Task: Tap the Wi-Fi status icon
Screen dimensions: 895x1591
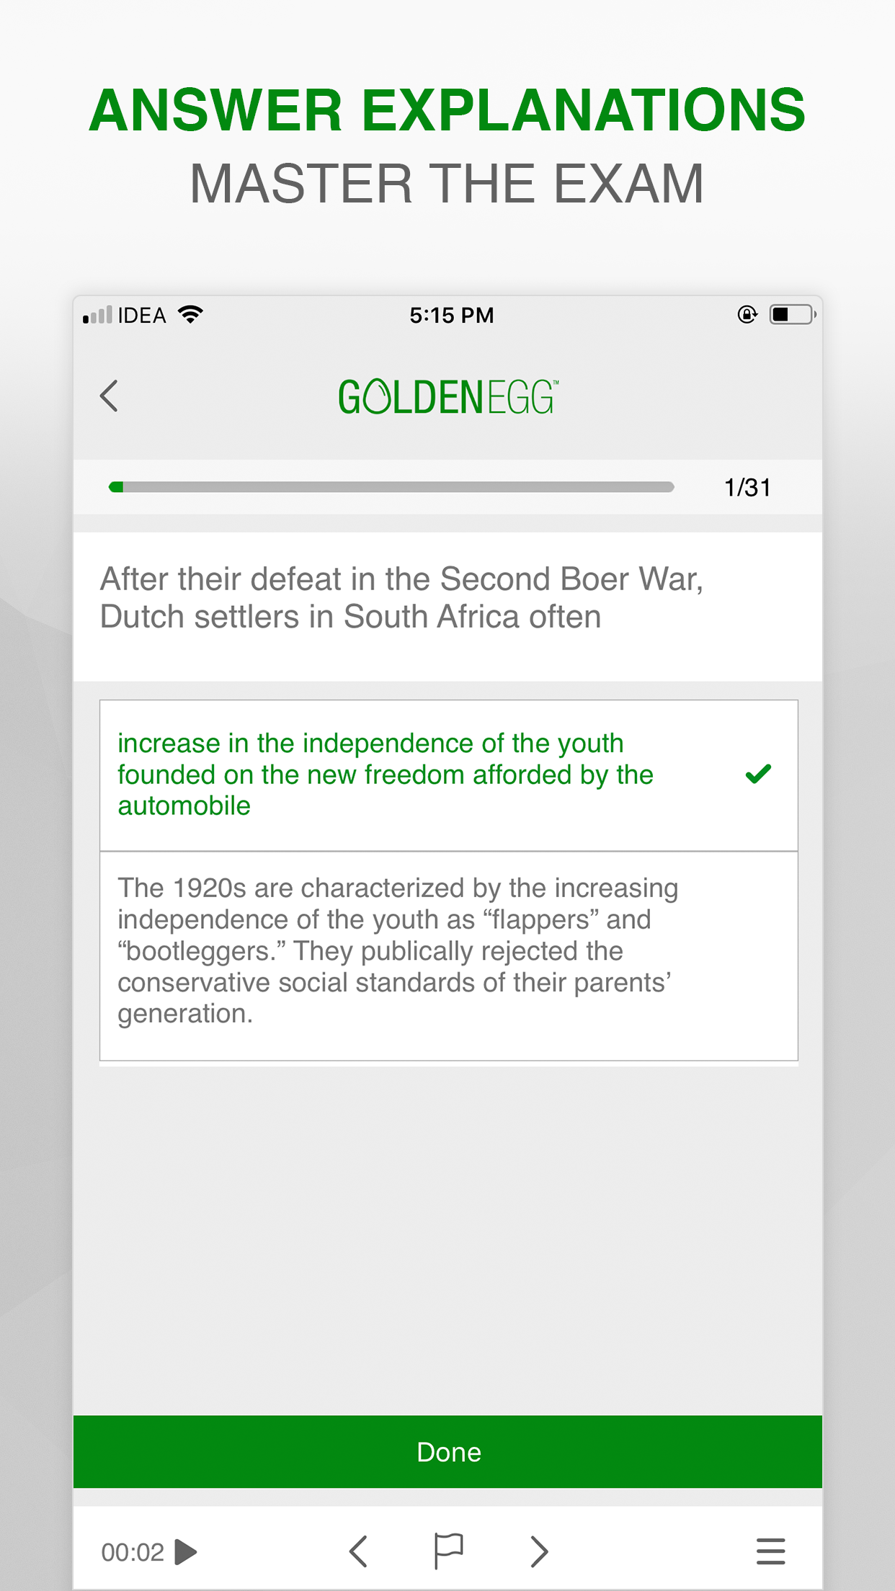Action: coord(191,315)
